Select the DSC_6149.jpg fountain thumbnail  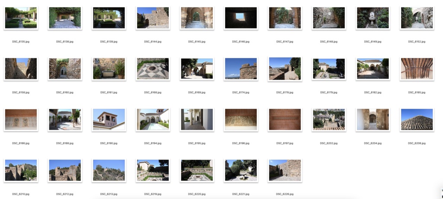click(x=372, y=18)
